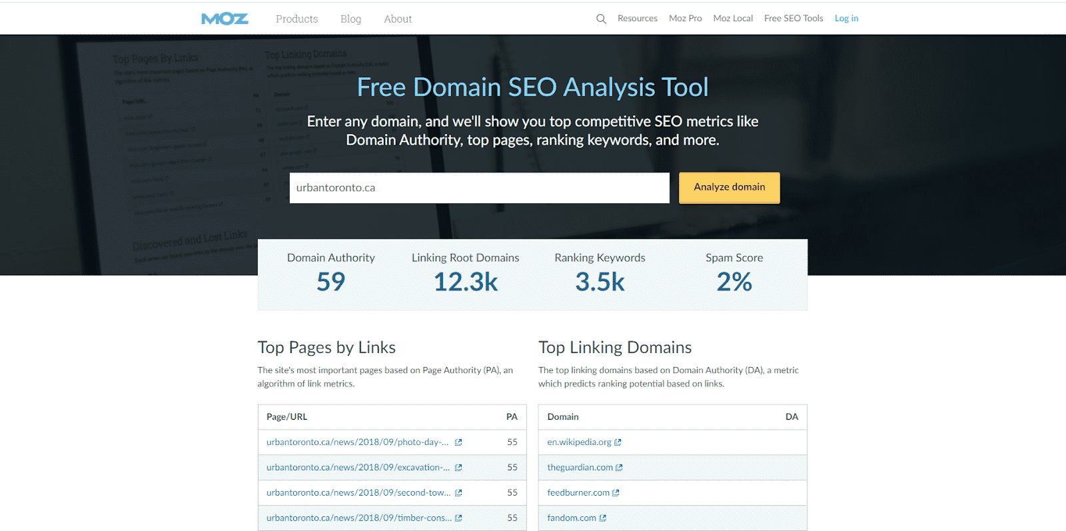Open the search magnifier icon
This screenshot has width=1066, height=531.
click(601, 19)
